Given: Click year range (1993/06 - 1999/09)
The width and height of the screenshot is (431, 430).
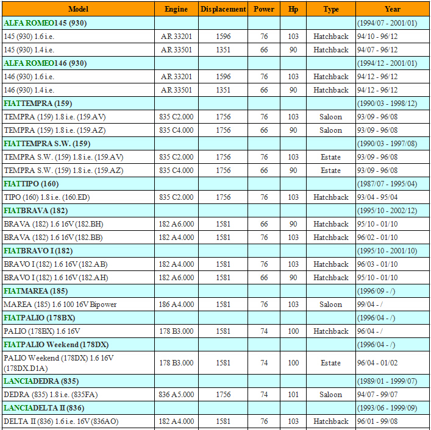Looking at the screenshot, I should tap(387, 407).
